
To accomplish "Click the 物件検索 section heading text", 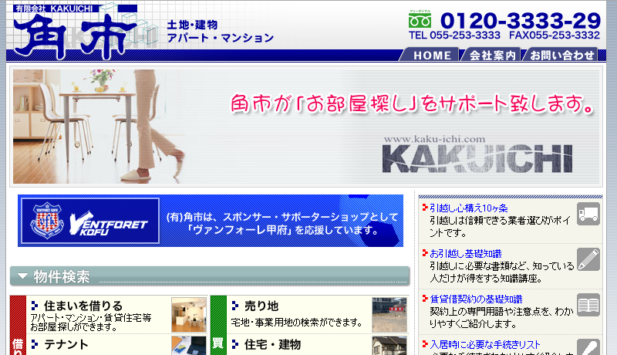I will click(62, 277).
